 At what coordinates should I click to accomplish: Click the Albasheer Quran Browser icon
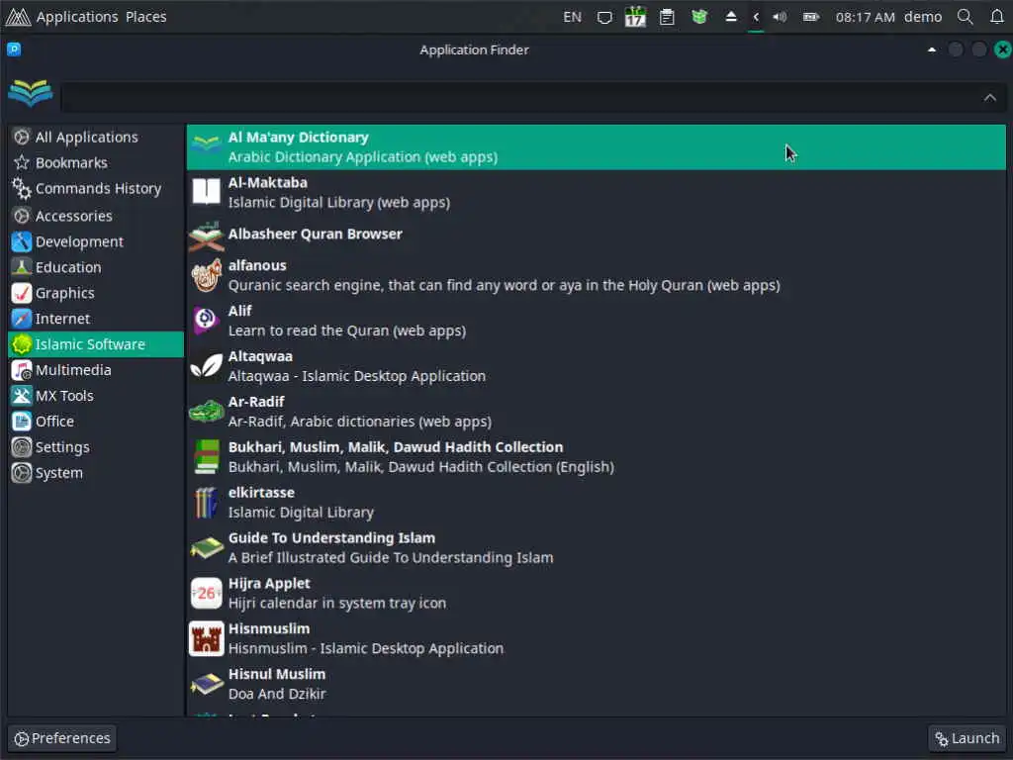click(206, 236)
